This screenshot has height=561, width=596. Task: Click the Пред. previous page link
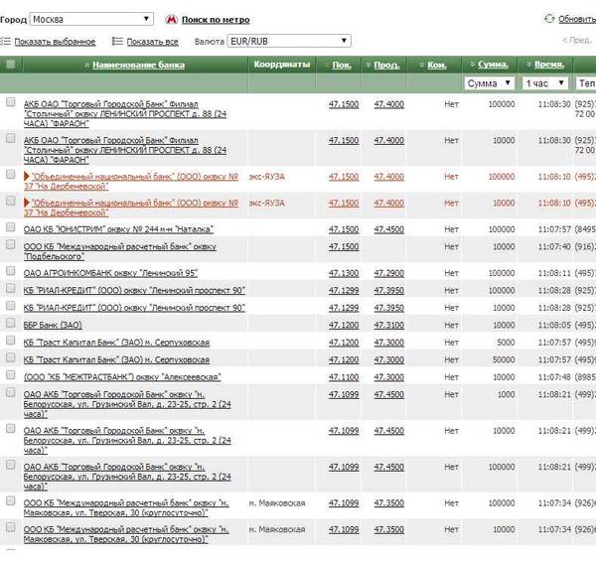(577, 41)
